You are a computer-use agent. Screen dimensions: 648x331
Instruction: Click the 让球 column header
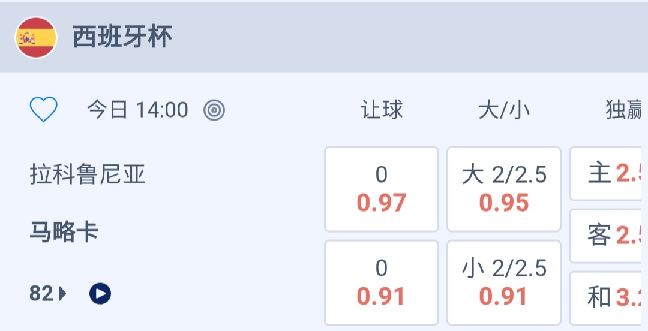(382, 110)
